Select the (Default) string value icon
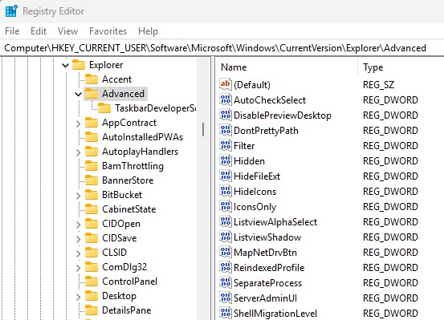This screenshot has width=444, height=320. pyautogui.click(x=226, y=84)
